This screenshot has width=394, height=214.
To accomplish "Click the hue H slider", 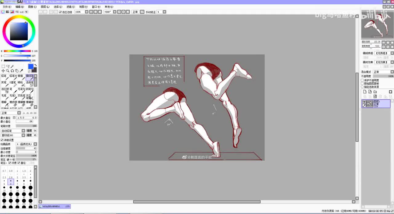I will [x=17, y=51].
